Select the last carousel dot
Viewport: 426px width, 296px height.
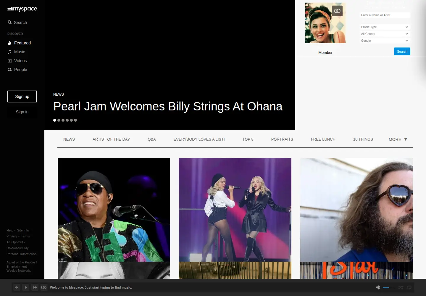pyautogui.click(x=75, y=120)
